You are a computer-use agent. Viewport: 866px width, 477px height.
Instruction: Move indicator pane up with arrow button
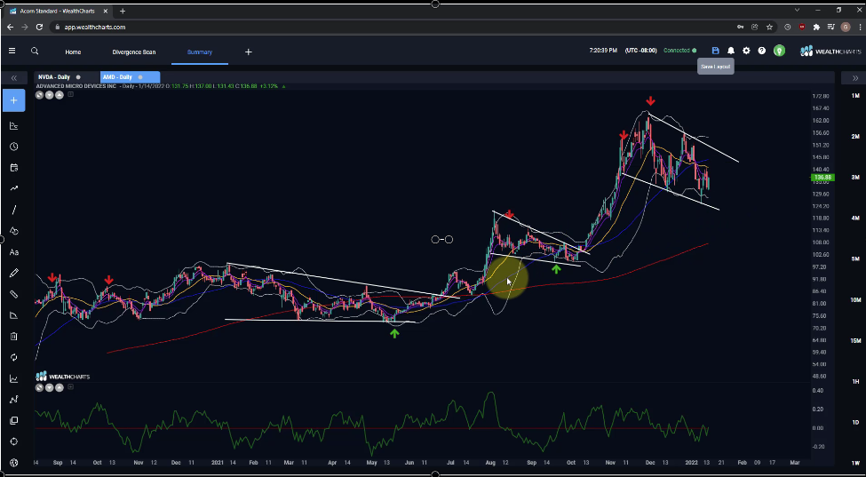point(60,387)
